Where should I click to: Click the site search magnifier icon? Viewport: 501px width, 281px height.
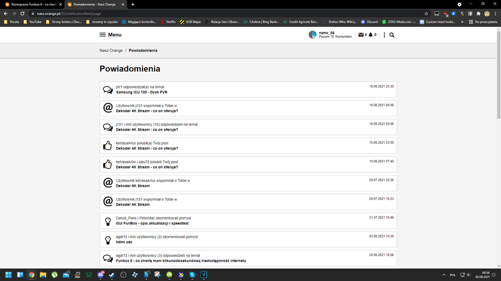392,35
